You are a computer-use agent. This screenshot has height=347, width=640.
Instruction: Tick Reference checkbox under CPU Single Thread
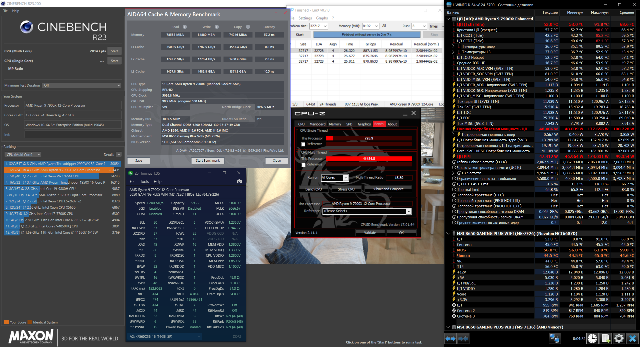click(x=303, y=144)
